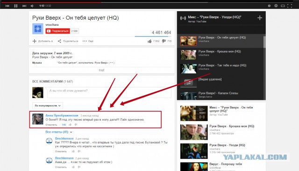Click the Поделиться share button

pyautogui.click(x=68, y=41)
